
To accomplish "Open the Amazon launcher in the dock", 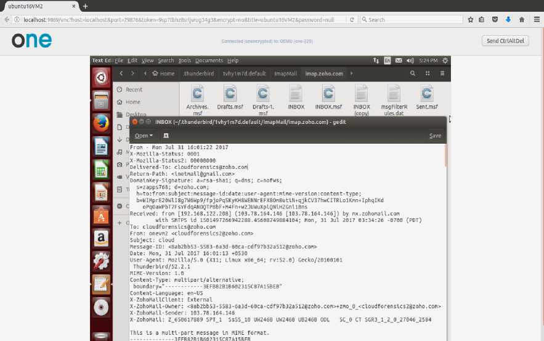I will (x=101, y=238).
